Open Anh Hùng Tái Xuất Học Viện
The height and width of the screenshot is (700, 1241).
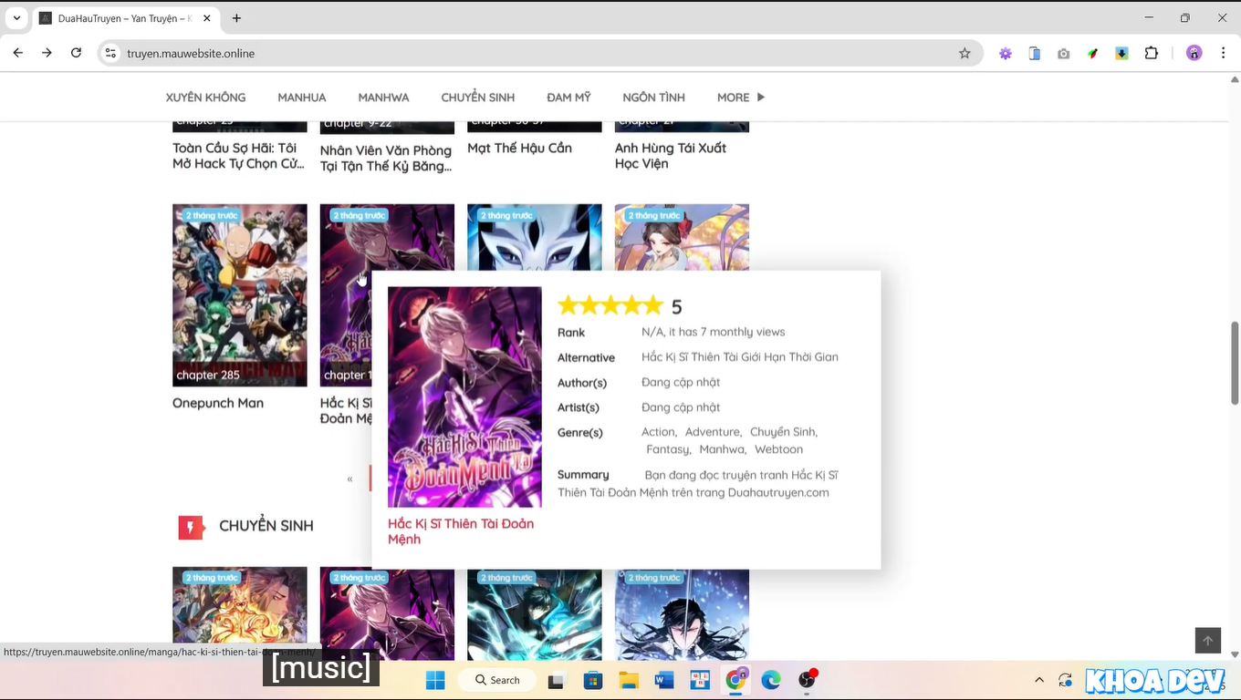tap(671, 156)
